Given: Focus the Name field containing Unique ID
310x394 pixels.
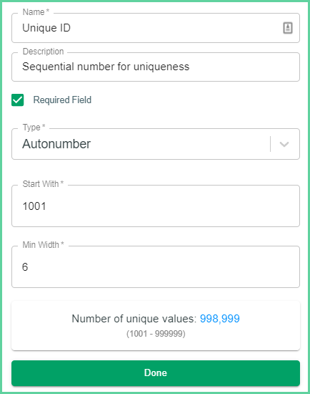Looking at the screenshot, I should tap(156, 28).
